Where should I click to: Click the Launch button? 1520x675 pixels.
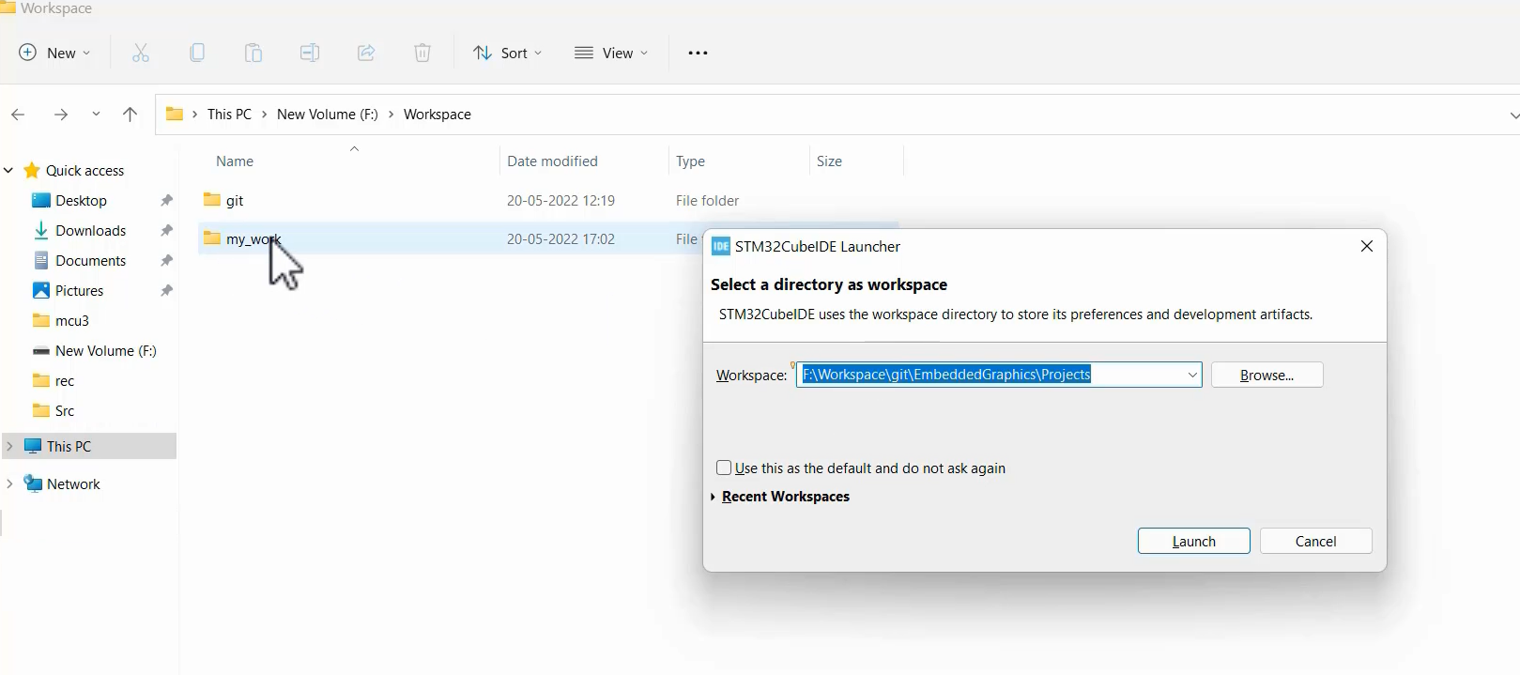(x=1194, y=541)
